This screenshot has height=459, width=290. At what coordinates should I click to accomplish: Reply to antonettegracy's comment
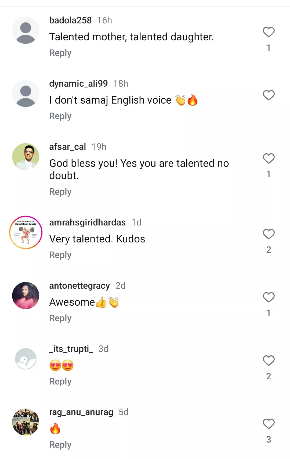point(60,318)
